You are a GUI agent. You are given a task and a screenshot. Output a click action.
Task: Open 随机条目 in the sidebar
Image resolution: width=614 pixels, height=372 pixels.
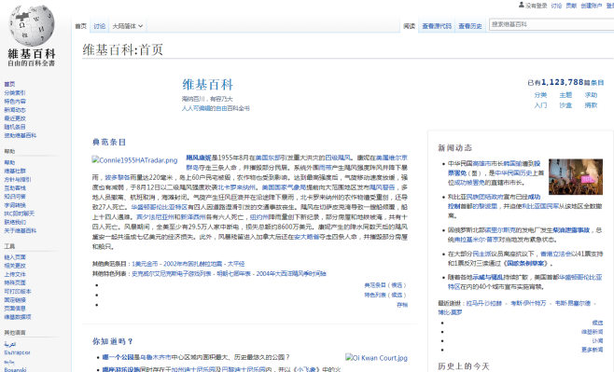click(x=15, y=127)
